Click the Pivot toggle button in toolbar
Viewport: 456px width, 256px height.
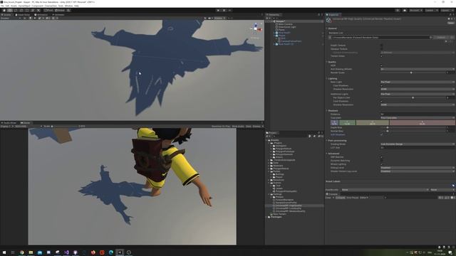[48, 10]
